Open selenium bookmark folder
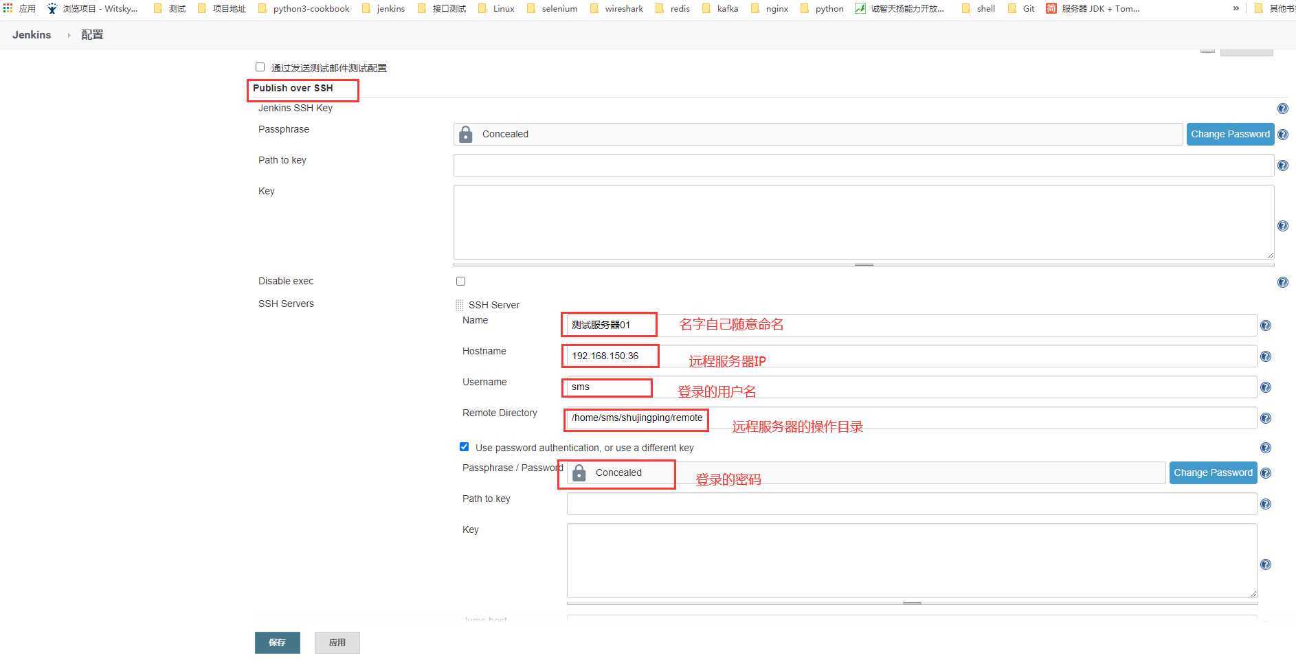The image size is (1296, 662). tap(552, 8)
